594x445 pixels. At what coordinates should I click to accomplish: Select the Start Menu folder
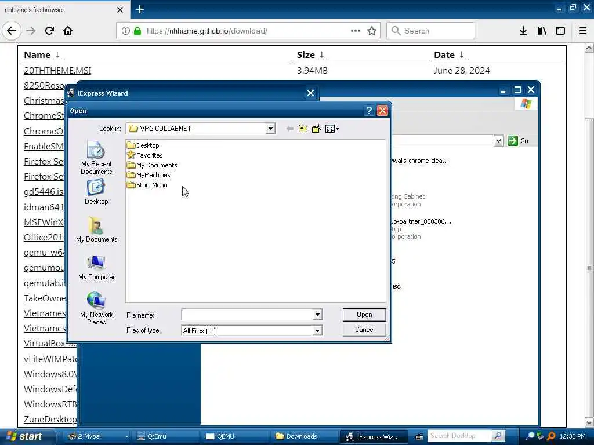(147, 185)
